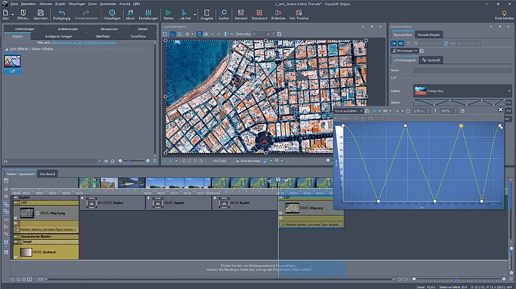Open the Assistenten menu
The height and width of the screenshot is (289, 516).
pyautogui.click(x=107, y=4)
